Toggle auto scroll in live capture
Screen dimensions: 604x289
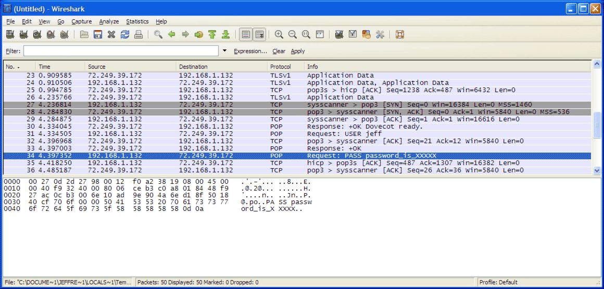click(x=260, y=35)
